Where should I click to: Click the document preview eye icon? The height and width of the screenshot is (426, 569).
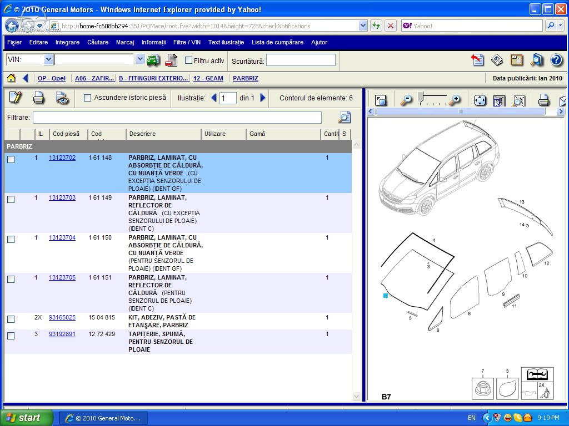62,98
